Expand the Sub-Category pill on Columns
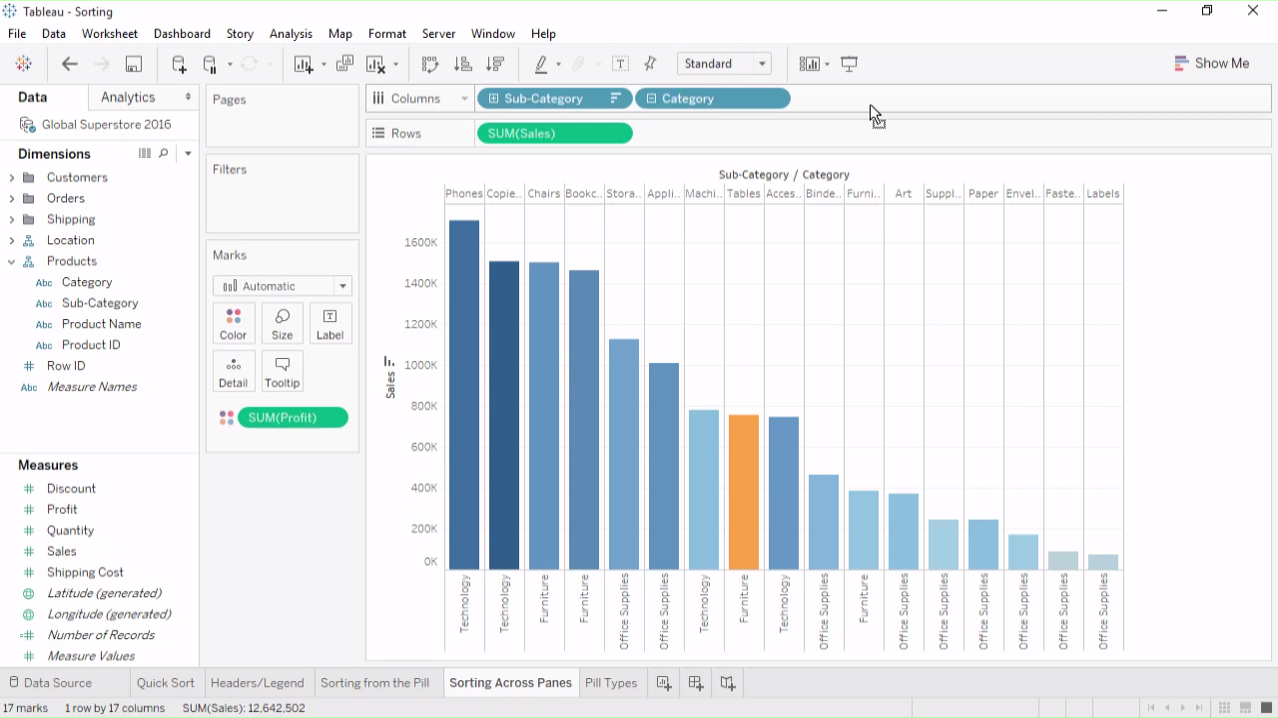Screen dimensions: 1278x718 pyautogui.click(x=493, y=99)
